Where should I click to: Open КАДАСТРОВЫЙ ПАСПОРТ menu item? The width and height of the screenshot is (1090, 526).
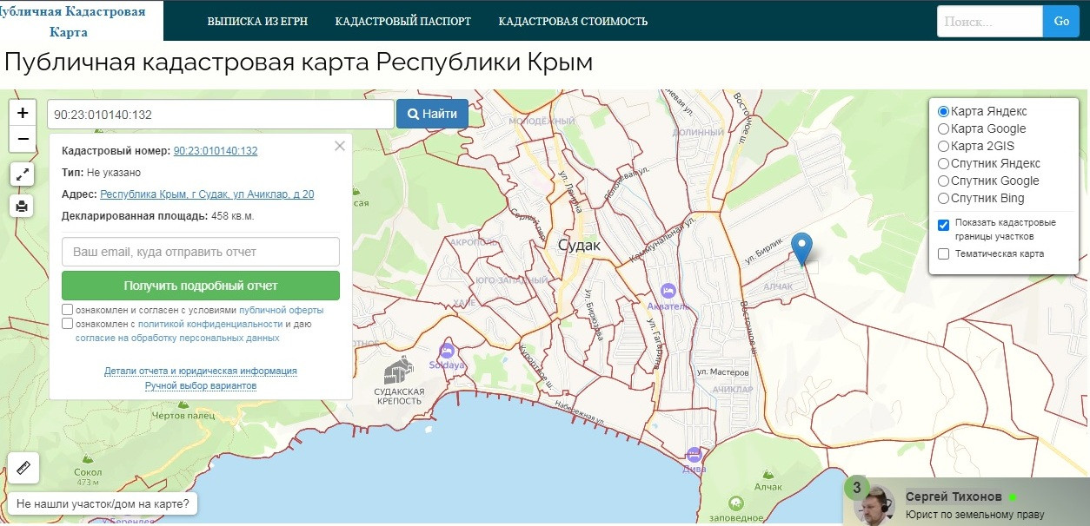click(403, 22)
